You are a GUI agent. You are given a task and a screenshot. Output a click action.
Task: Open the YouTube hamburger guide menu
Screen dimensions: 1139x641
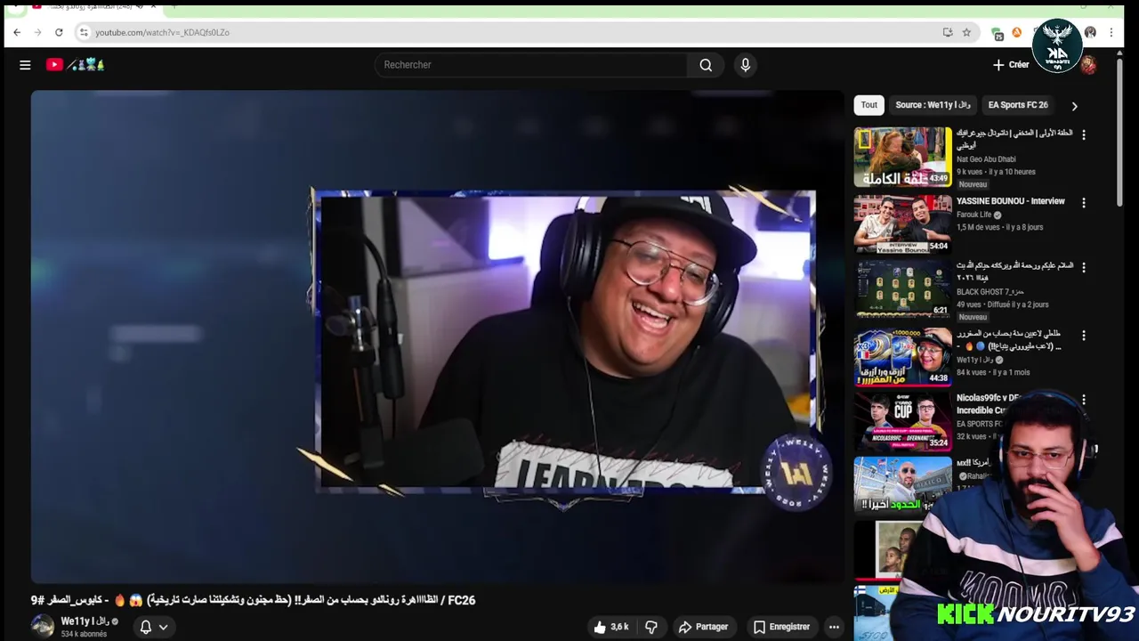tap(25, 65)
